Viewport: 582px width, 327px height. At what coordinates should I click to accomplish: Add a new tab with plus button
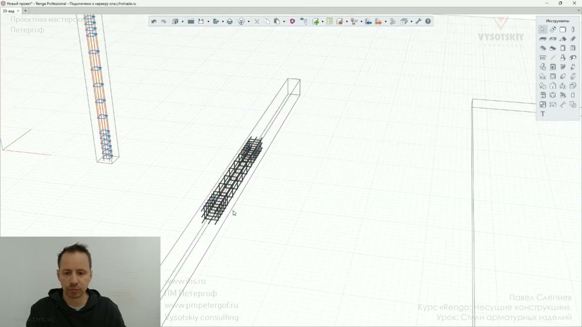(25, 11)
